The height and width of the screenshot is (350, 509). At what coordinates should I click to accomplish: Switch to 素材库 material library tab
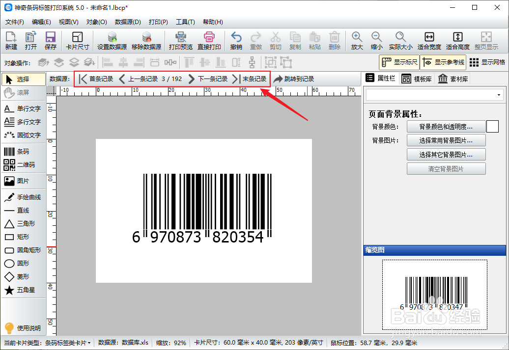pyautogui.click(x=453, y=79)
